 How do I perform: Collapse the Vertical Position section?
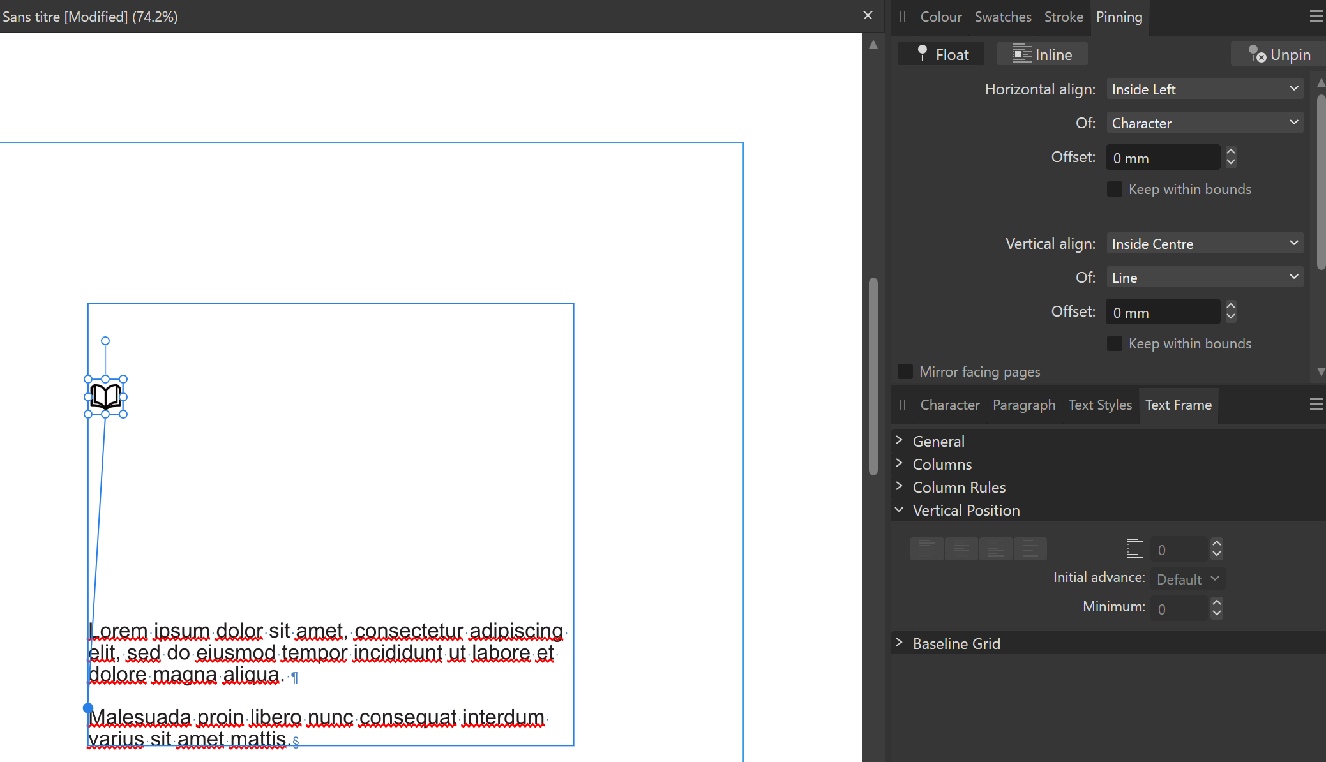[899, 509]
